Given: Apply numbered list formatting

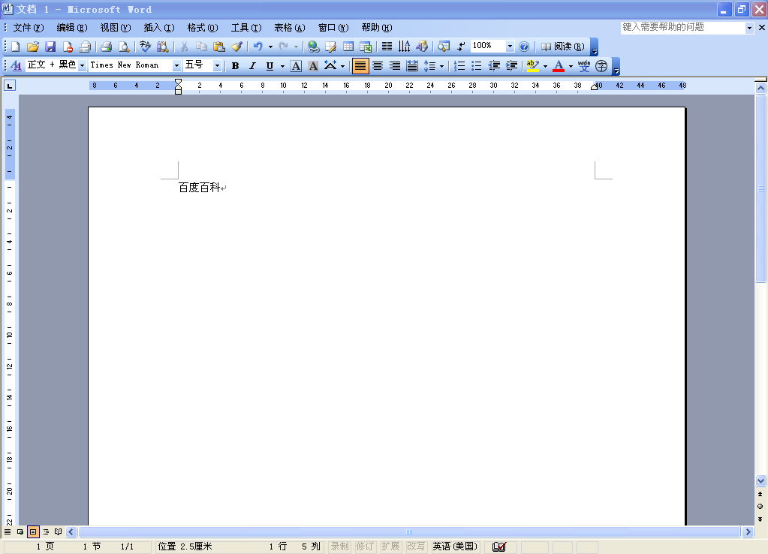Looking at the screenshot, I should tap(459, 65).
